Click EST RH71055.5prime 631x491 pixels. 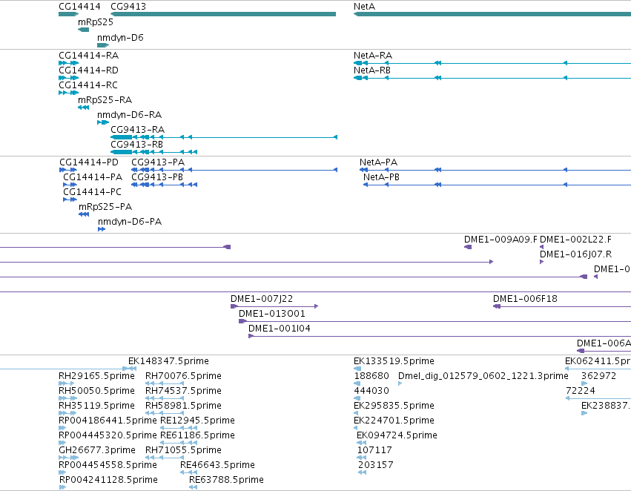pyautogui.click(x=183, y=450)
